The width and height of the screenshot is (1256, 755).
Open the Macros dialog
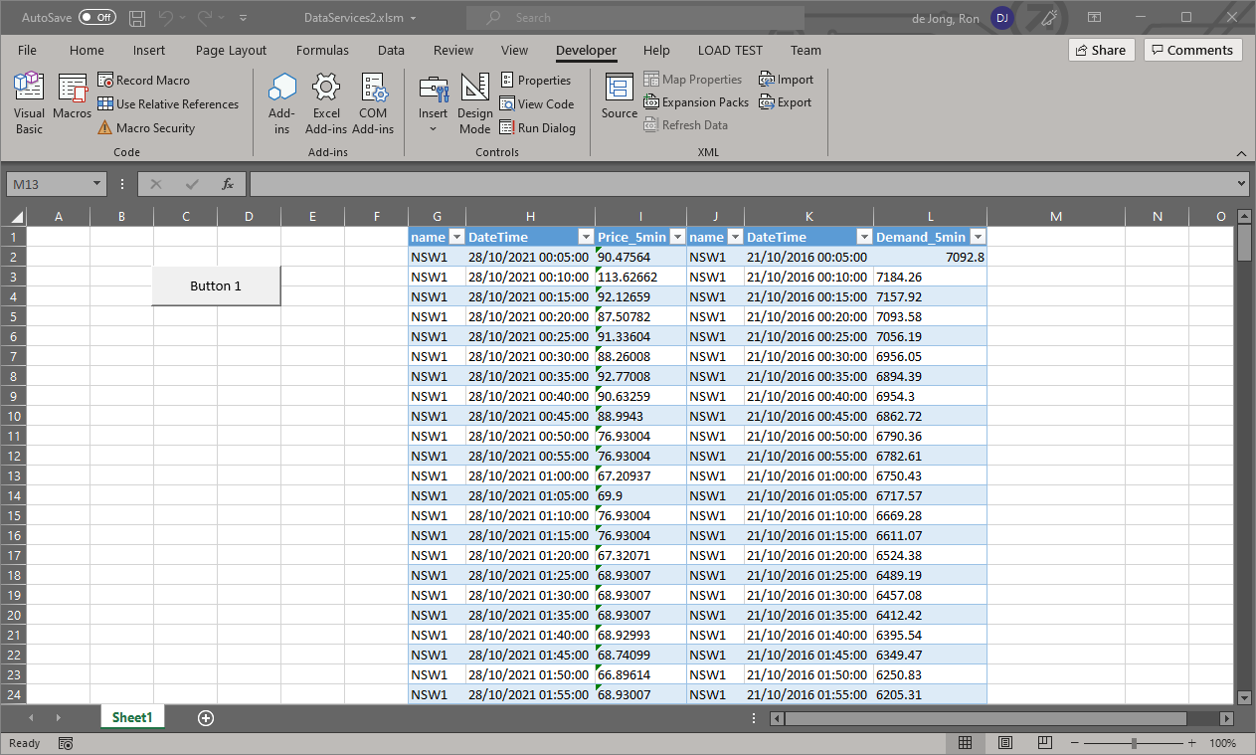coord(73,97)
